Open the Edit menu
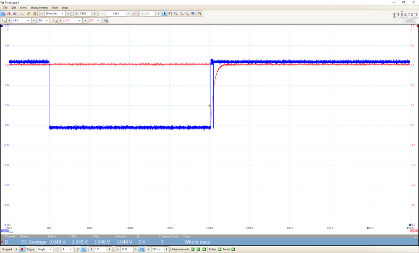This screenshot has width=419, height=253. tap(13, 8)
